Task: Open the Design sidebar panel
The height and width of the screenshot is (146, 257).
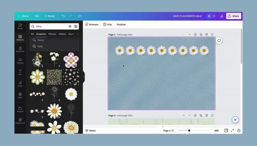Action: (20, 26)
